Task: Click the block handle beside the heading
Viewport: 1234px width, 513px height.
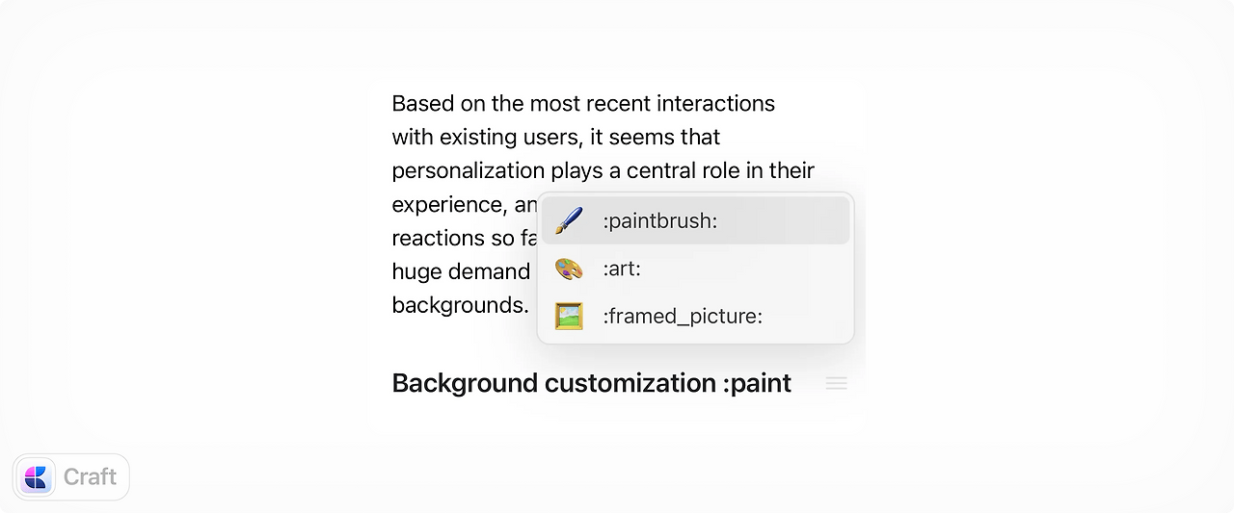Action: (837, 383)
